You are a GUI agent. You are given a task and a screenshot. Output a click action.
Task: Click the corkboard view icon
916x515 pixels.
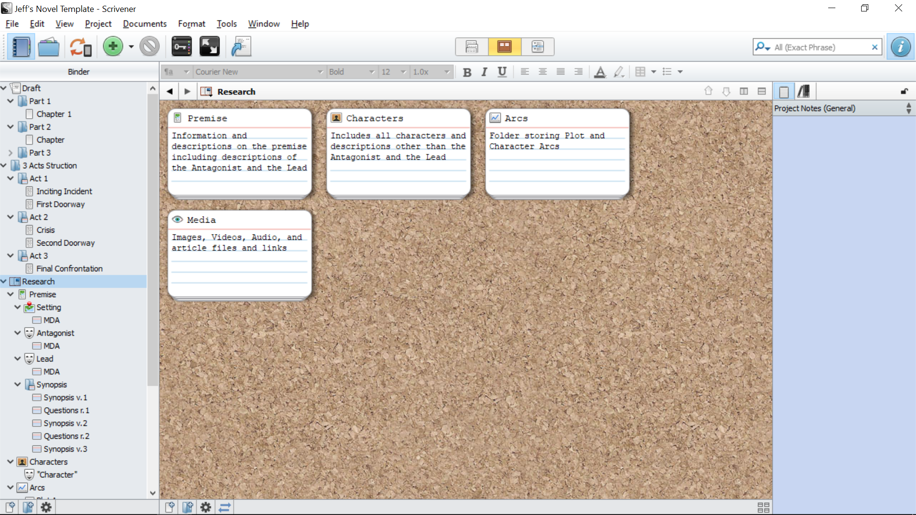point(504,47)
